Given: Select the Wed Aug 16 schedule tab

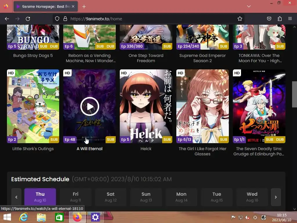Looking at the screenshot, I should click(252, 197).
